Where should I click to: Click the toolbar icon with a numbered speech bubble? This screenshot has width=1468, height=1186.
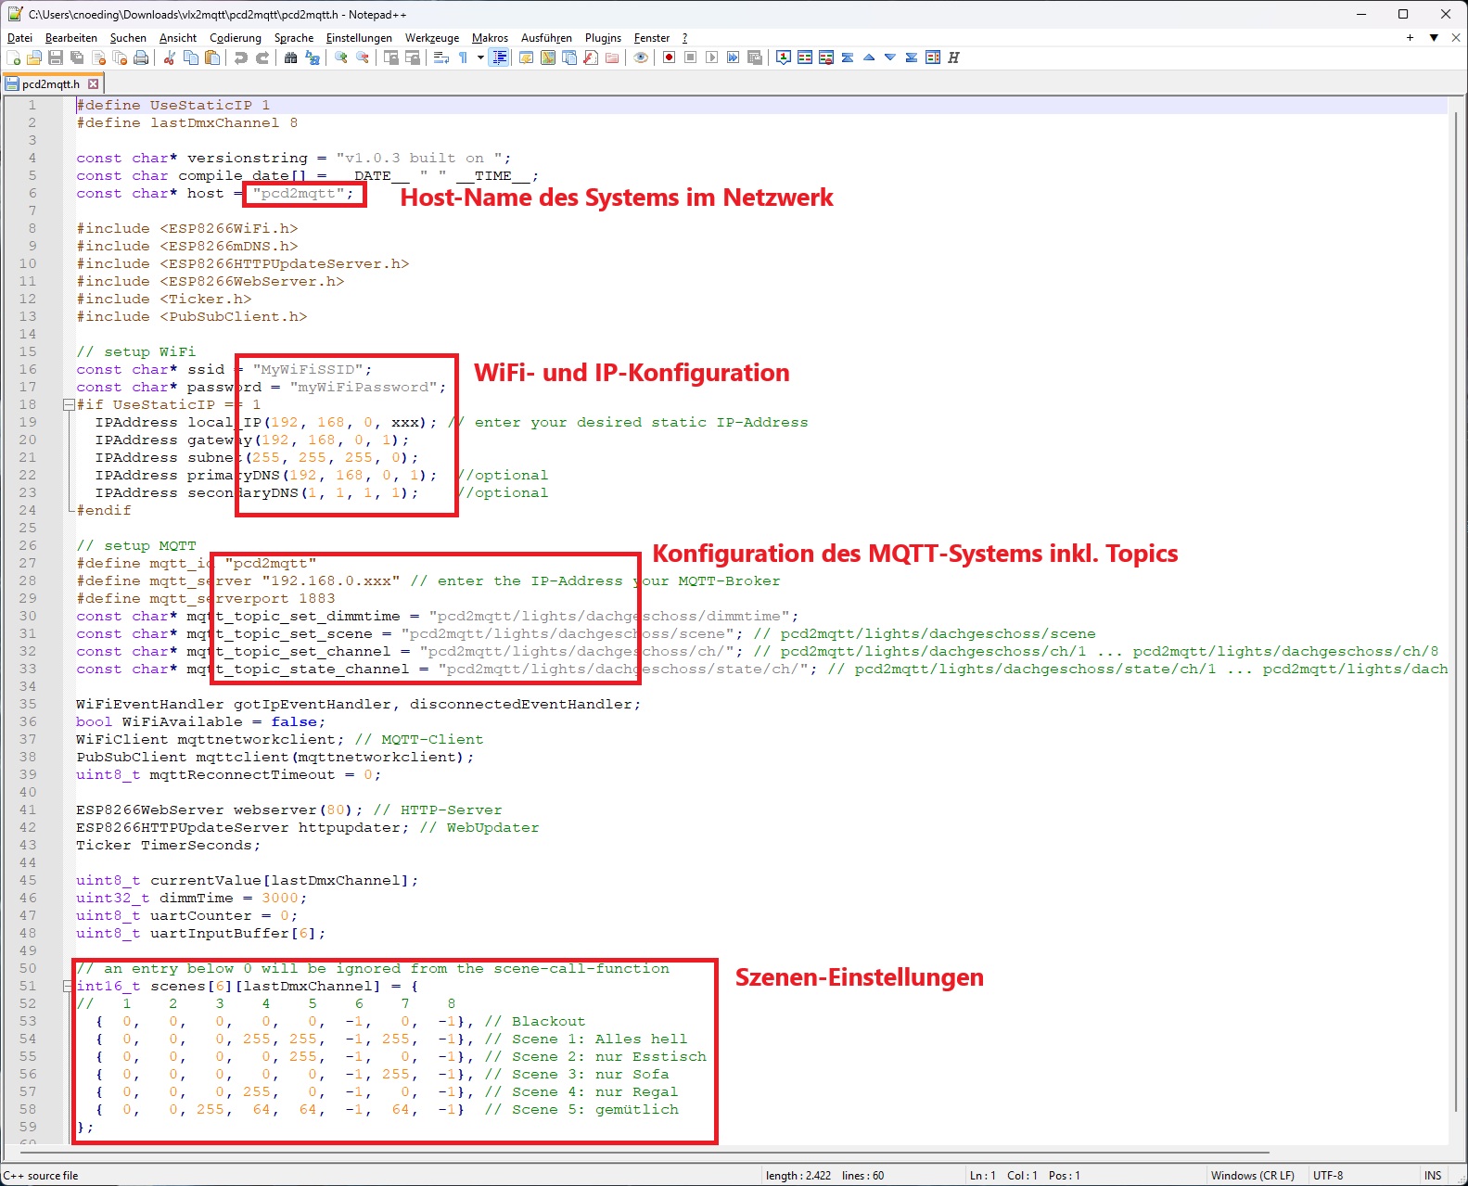click(x=784, y=57)
